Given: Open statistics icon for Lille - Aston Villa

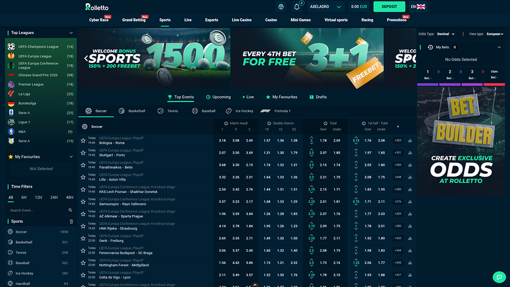Looking at the screenshot, I should point(410,177).
